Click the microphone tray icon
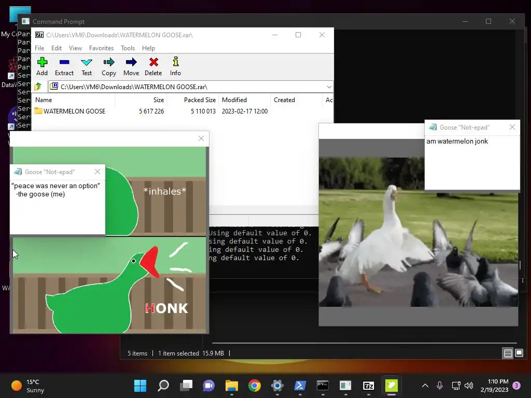Screen dimensions: 531x398 (440, 386)
